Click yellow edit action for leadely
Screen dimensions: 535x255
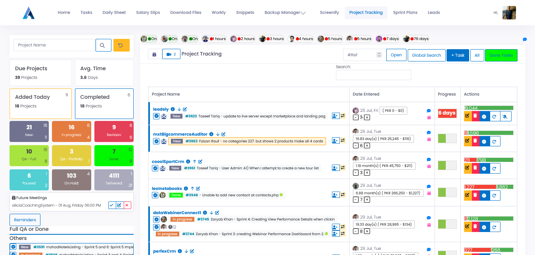pyautogui.click(x=467, y=116)
